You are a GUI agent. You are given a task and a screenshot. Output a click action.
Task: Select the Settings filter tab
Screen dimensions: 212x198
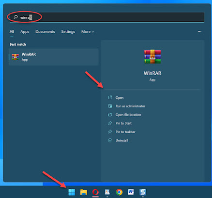click(68, 32)
